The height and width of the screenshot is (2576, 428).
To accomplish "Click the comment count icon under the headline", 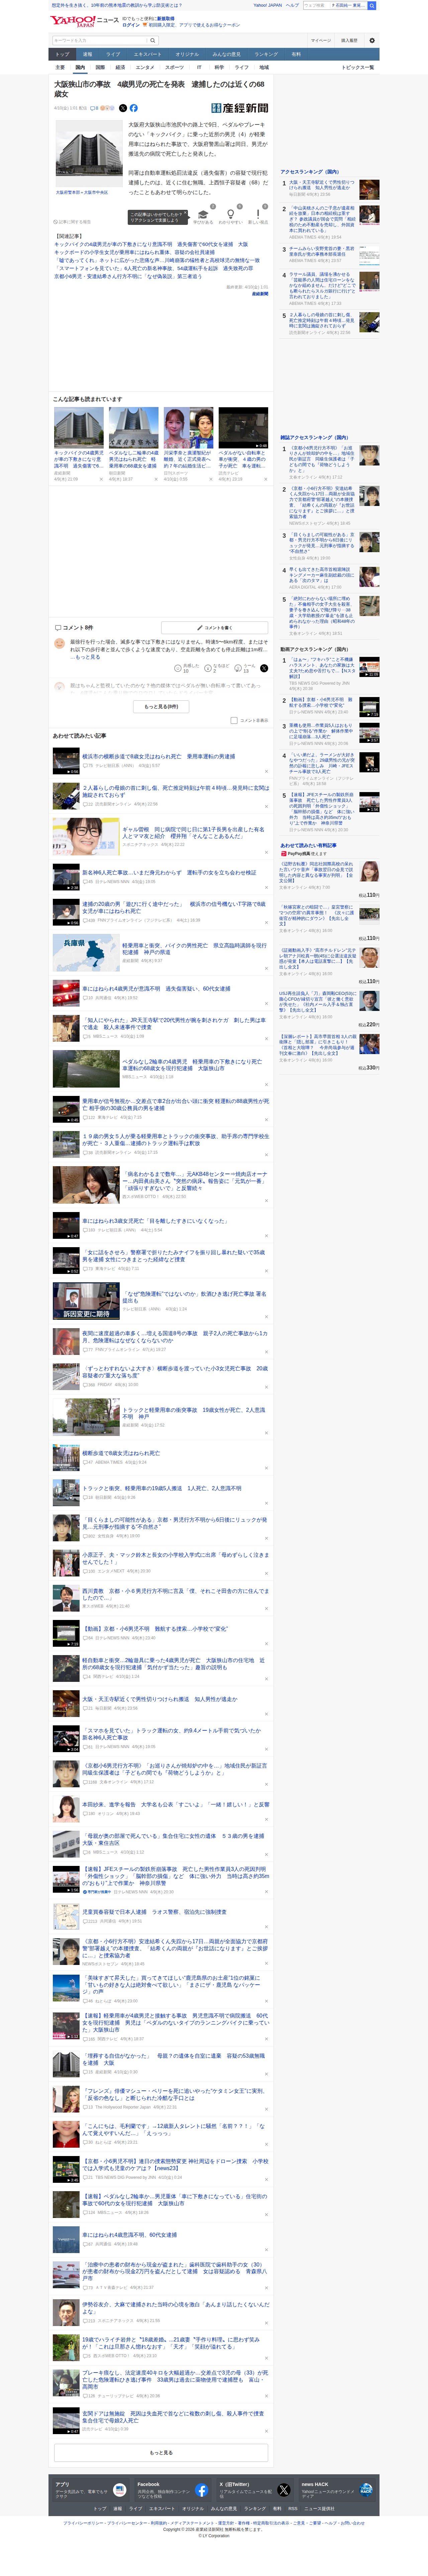I will [94, 108].
